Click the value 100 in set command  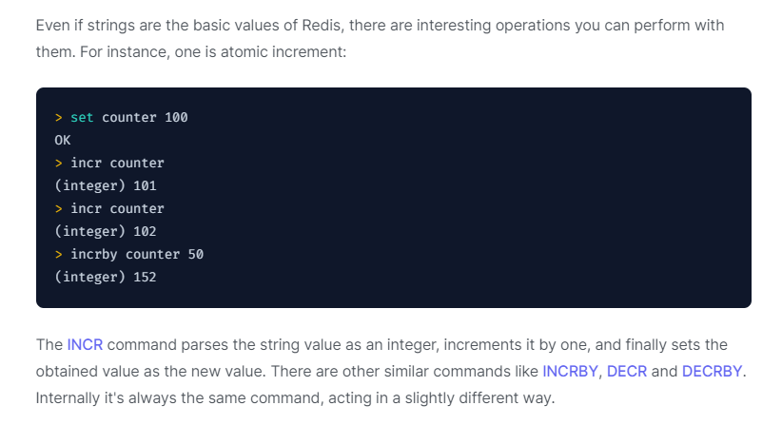click(176, 117)
